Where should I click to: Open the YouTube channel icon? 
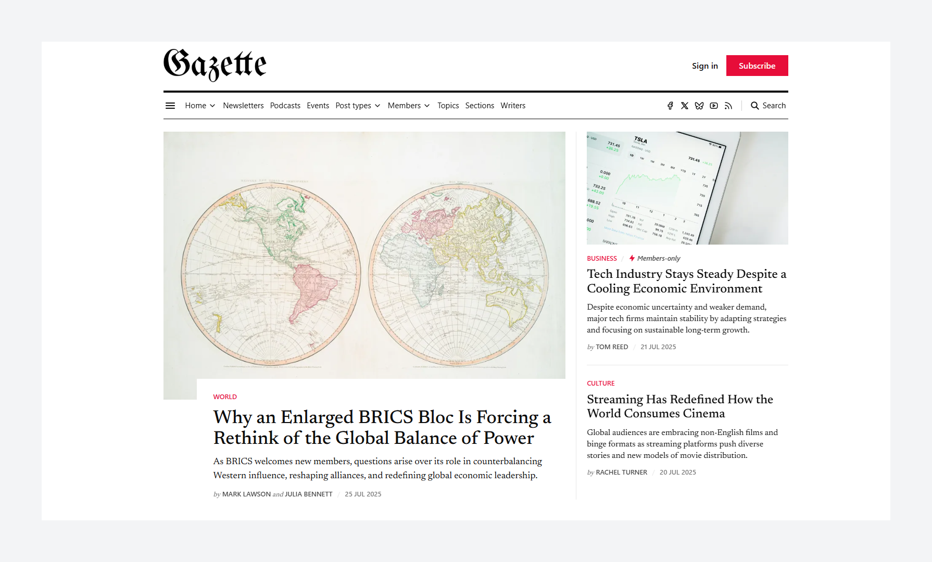(714, 106)
